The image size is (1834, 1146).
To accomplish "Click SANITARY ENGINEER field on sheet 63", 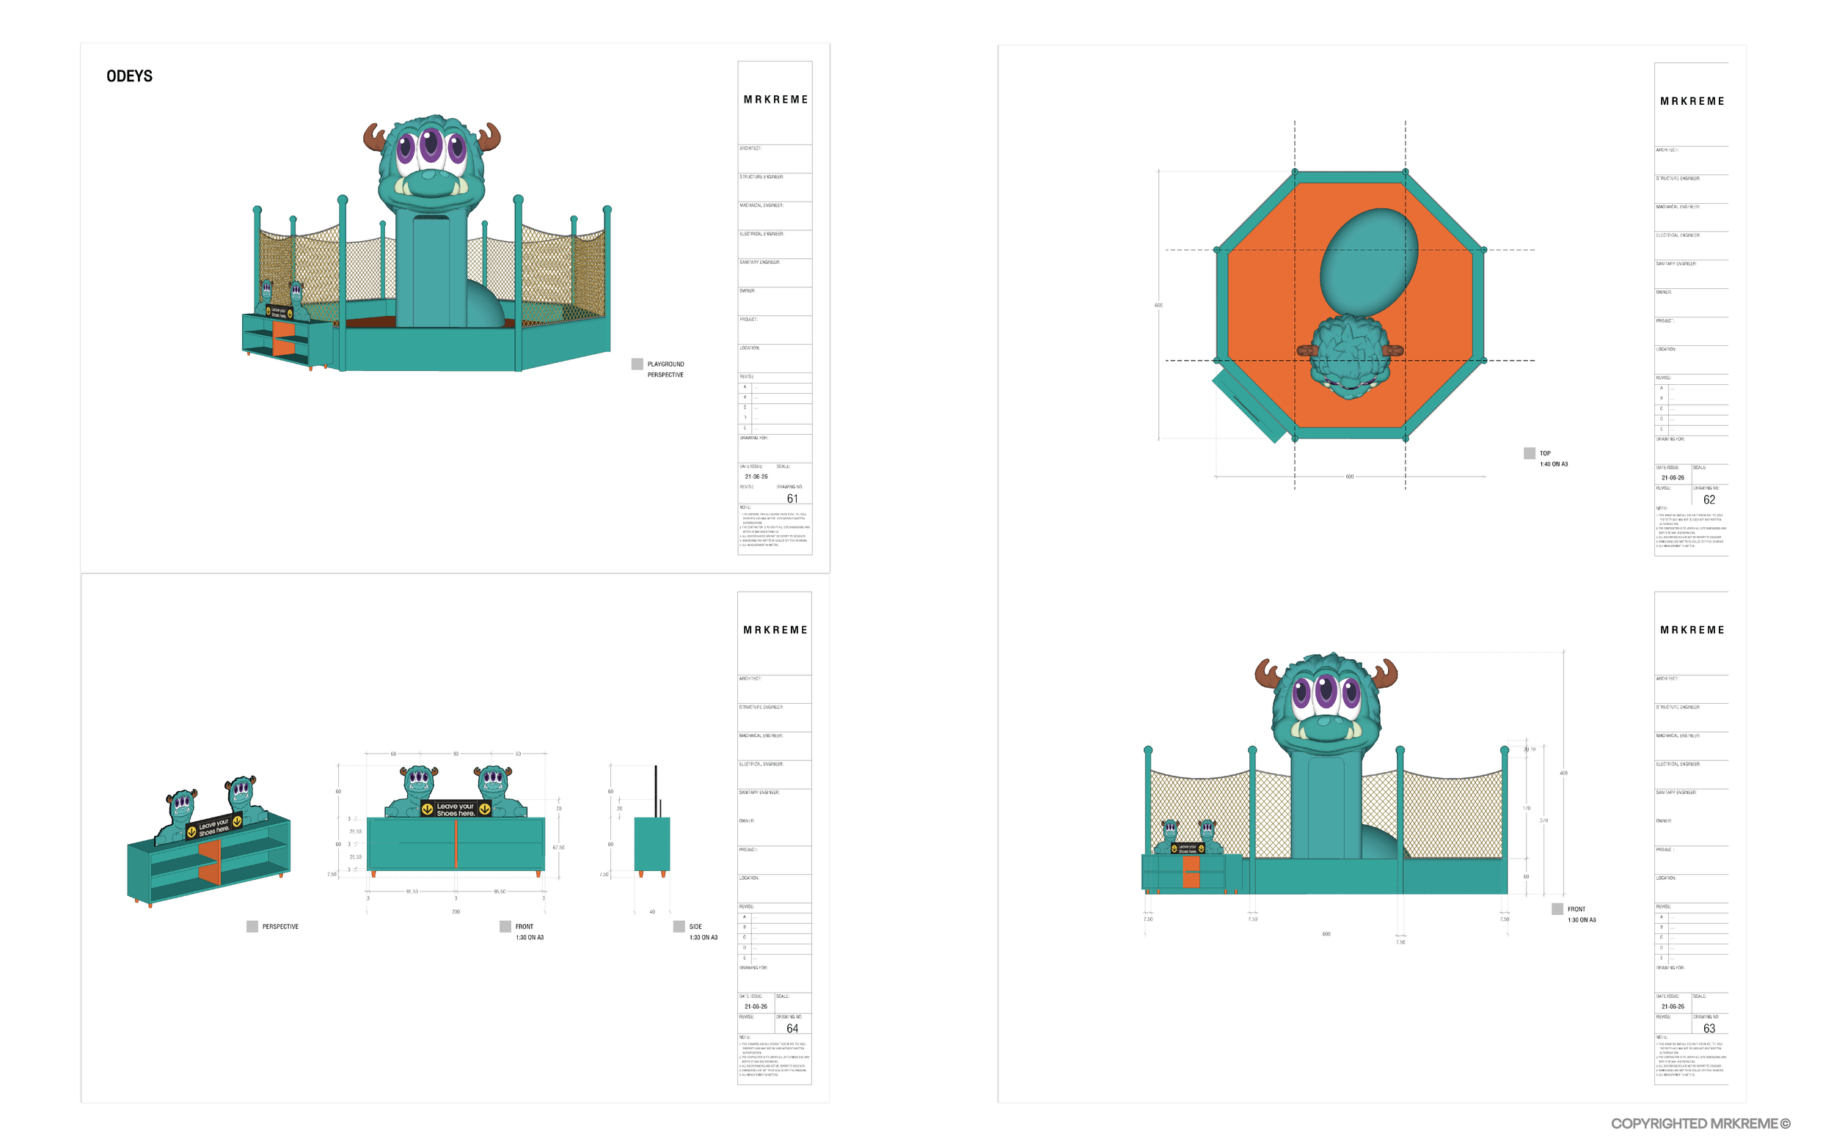I will 1692,803.
